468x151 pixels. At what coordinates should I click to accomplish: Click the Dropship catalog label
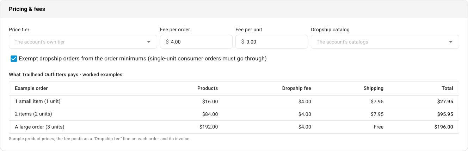coord(330,29)
